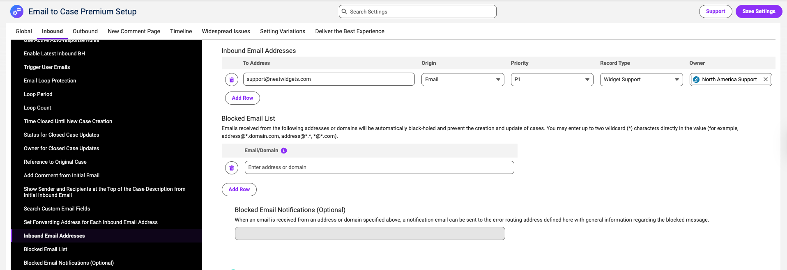The height and width of the screenshot is (270, 787).
Task: Switch to the Widespread Issues tab
Action: (x=226, y=31)
